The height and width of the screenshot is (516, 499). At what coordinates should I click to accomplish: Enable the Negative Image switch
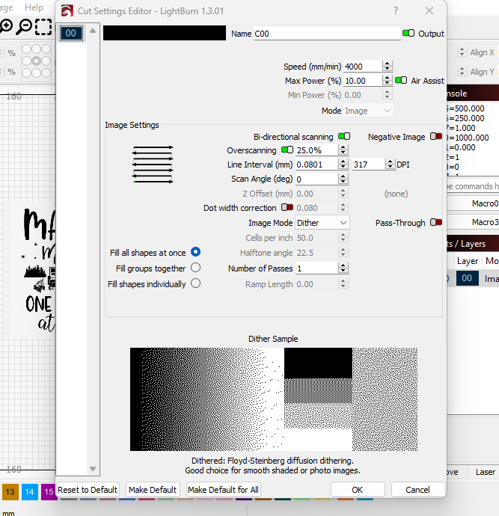[436, 136]
